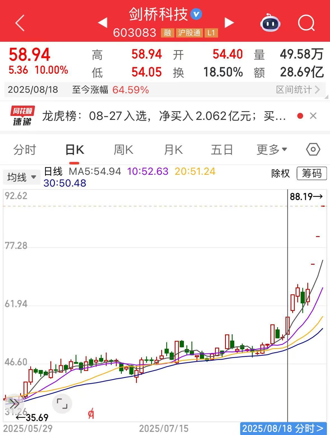This screenshot has height=435, width=330.
Task: Tap the stock name 剑桥科技
Action: (x=158, y=14)
